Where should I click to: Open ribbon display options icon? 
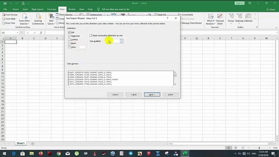tap(250, 3)
